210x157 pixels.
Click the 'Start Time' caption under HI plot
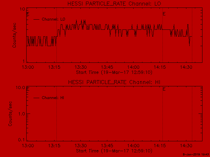pyautogui.click(x=114, y=151)
